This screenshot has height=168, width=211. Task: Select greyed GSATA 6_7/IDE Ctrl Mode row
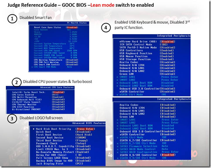(x=142, y=143)
